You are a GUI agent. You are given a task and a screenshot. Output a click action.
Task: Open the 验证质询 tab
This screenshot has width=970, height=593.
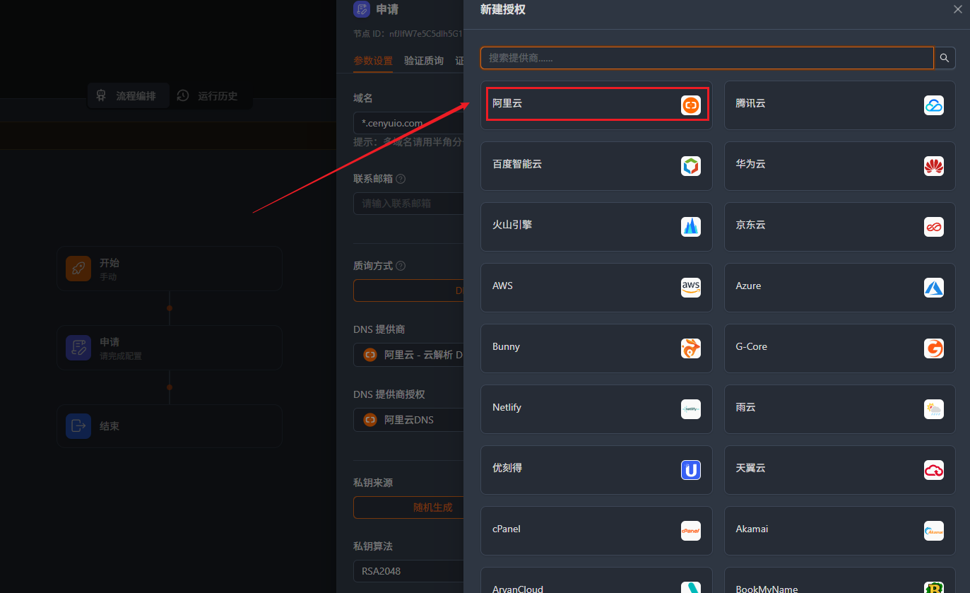pos(424,61)
